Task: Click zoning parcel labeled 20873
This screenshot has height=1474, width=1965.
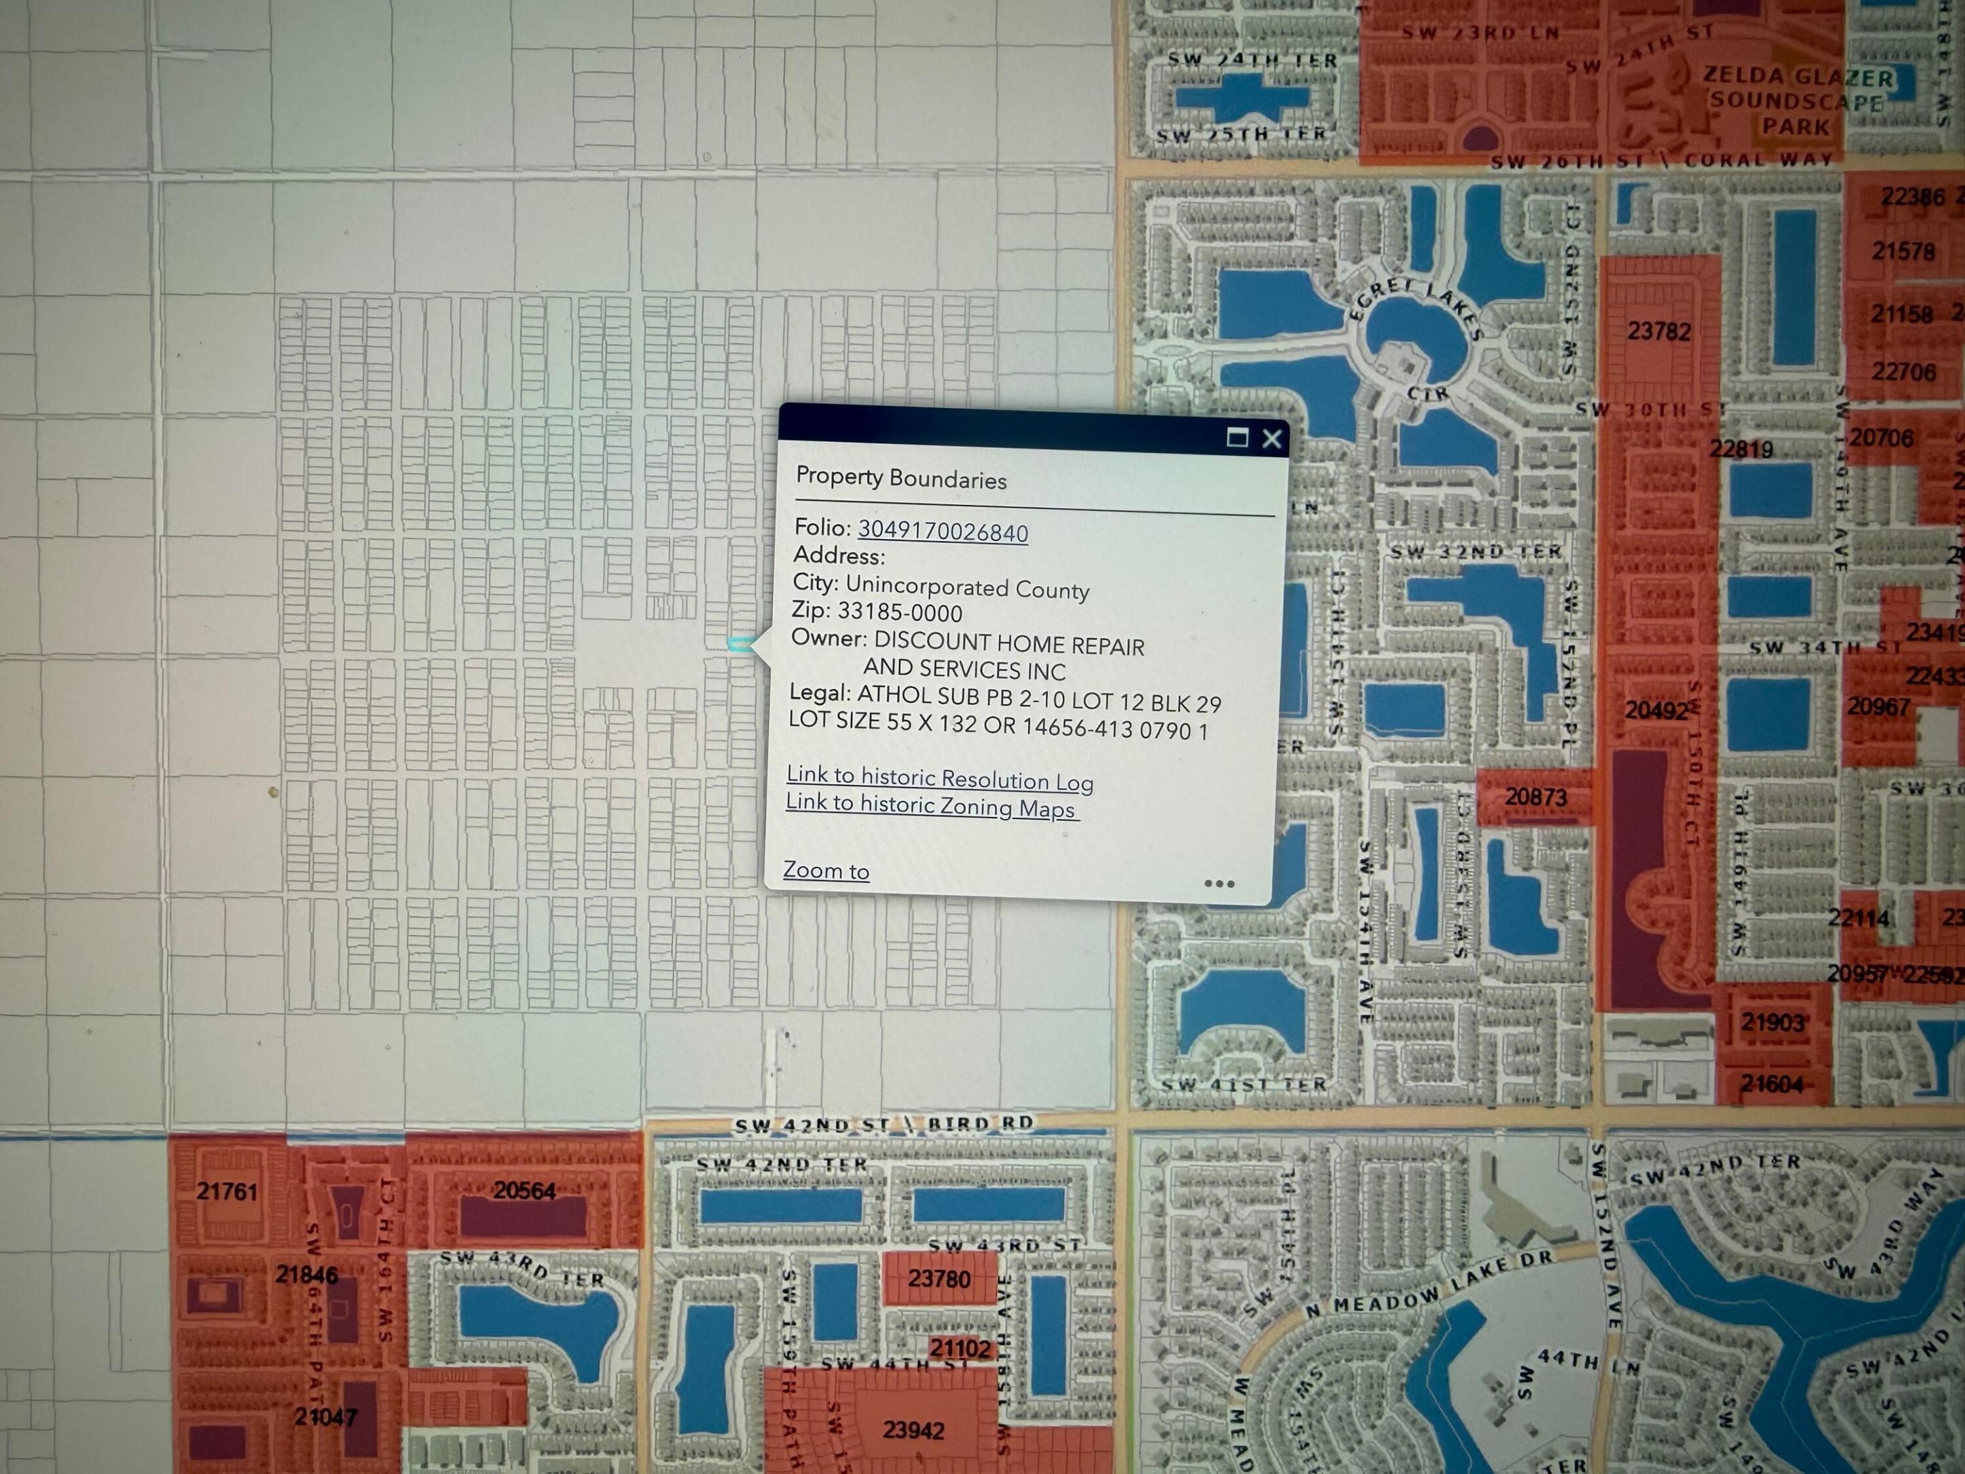Action: pyautogui.click(x=1535, y=797)
